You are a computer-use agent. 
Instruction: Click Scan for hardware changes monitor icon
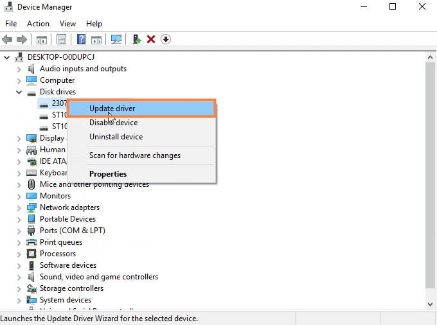pos(116,39)
